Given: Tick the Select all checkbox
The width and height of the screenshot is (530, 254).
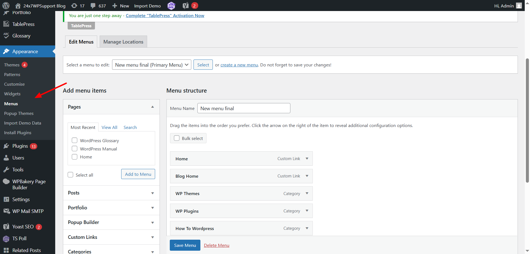Looking at the screenshot, I should pos(71,175).
